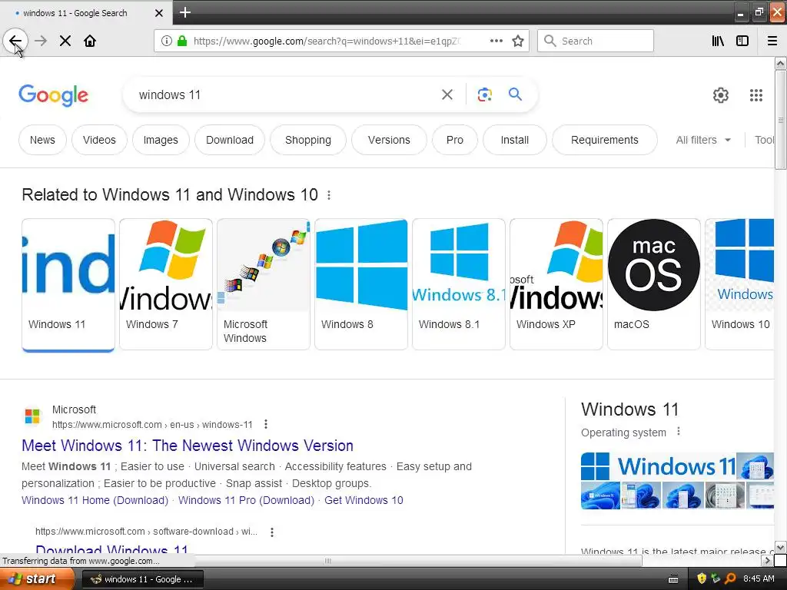The height and width of the screenshot is (590, 787).
Task: Toggle the sidebar view icon
Action: click(742, 41)
